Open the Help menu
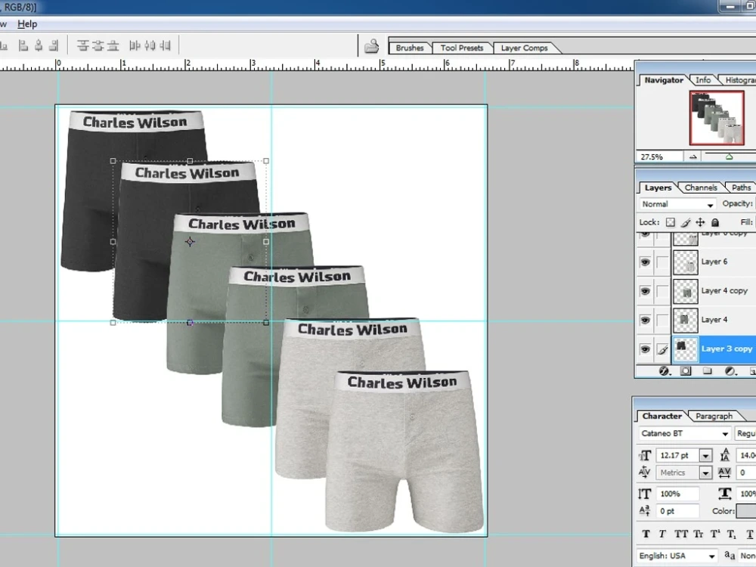Viewport: 756px width, 567px height. click(27, 23)
